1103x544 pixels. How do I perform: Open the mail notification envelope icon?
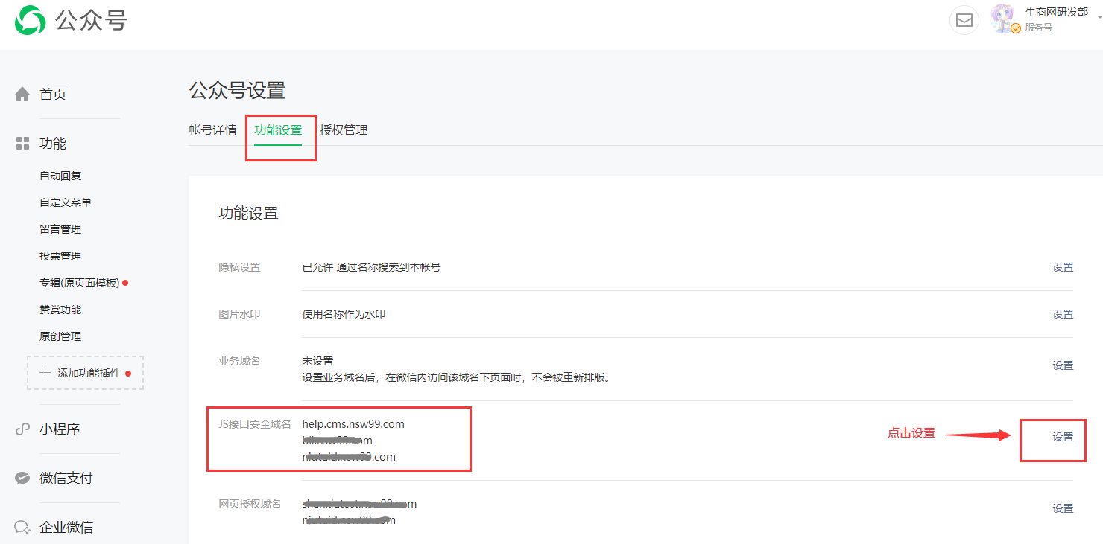click(x=964, y=20)
